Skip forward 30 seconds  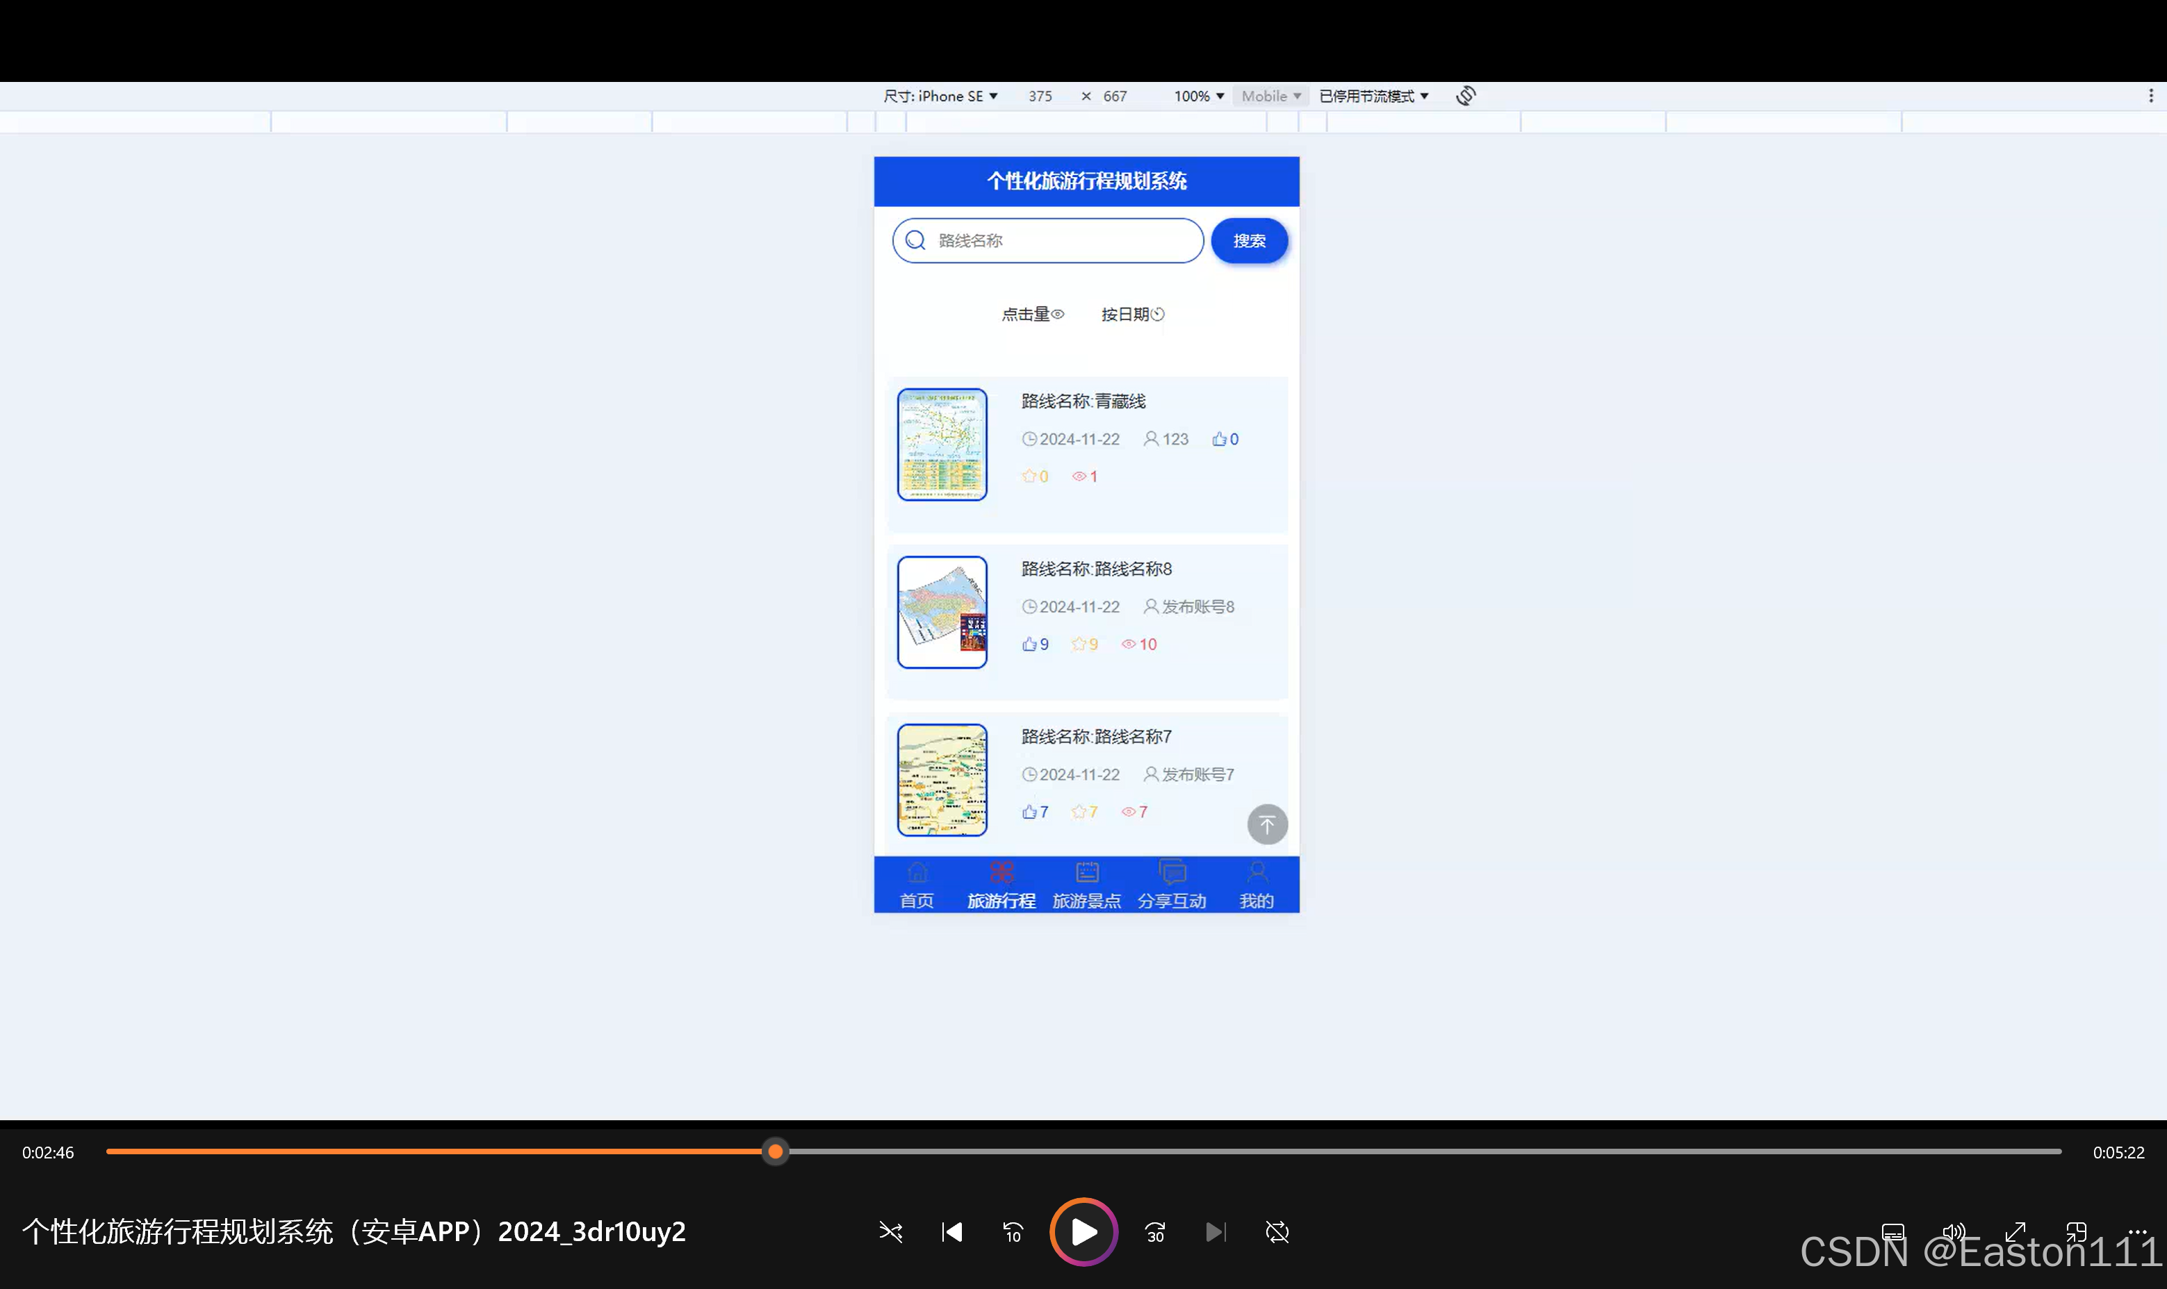click(1154, 1231)
